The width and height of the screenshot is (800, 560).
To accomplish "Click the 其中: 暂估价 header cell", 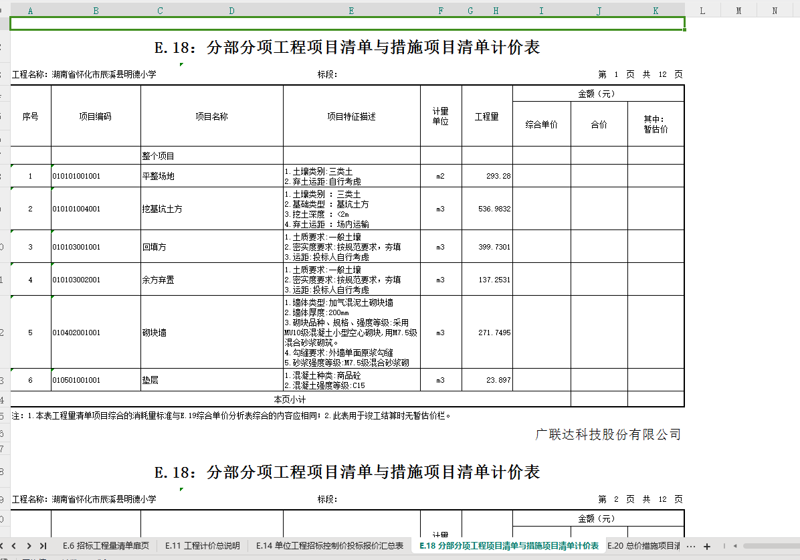I will click(x=656, y=124).
